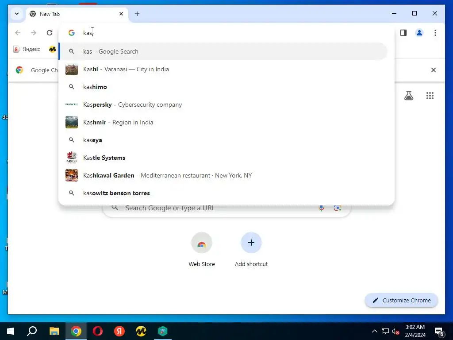Open the teal hexagon taskbar app icon
Screen dimensions: 453x340
click(x=163, y=331)
